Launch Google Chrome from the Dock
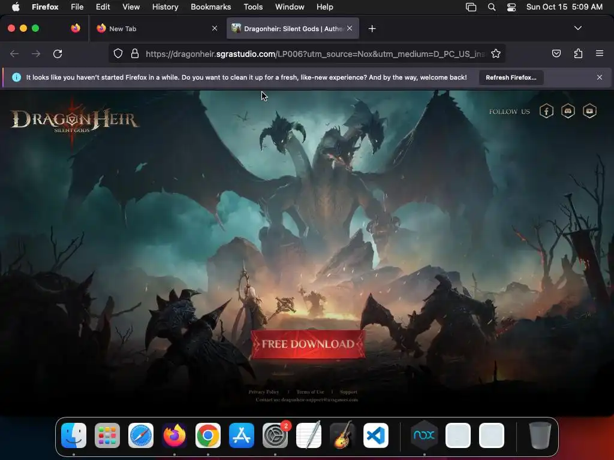 208,435
